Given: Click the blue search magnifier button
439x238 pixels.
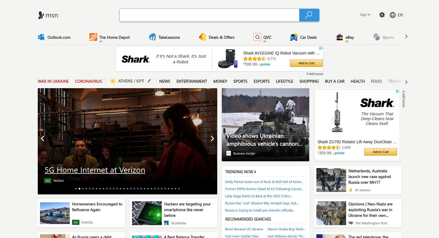Looking at the screenshot, I should coord(309,15).
